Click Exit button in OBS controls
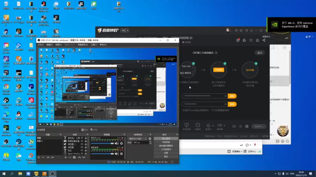The image size is (316, 177). 166,156
